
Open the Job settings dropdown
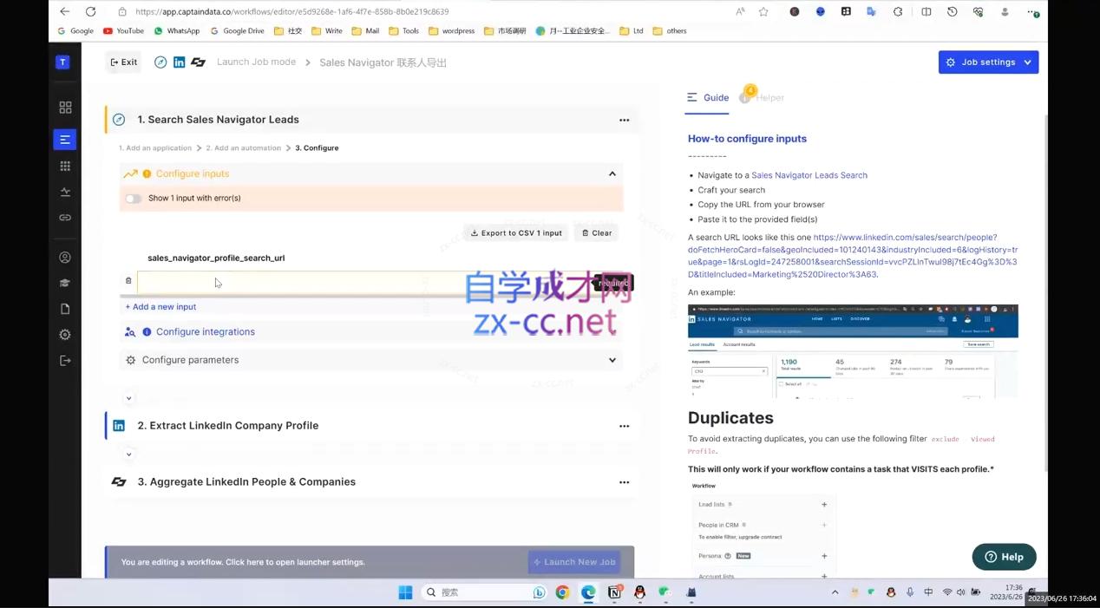[988, 62]
